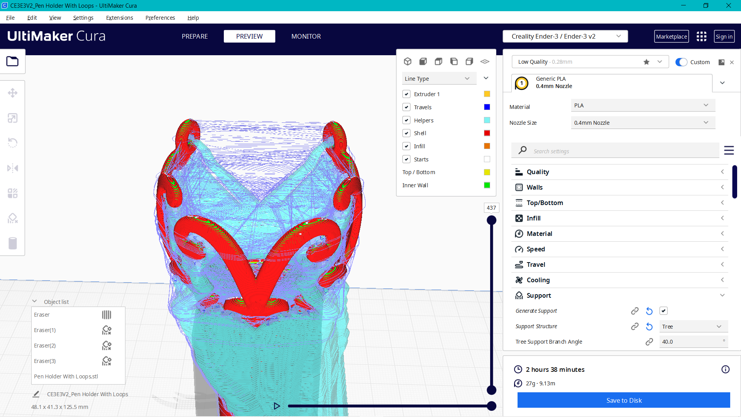Image resolution: width=741 pixels, height=417 pixels.
Task: Click the Eraser(1) mesh type icon
Action: (107, 330)
